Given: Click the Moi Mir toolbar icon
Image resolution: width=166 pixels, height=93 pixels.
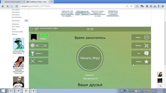Looking at the screenshot, I should 155,6.
